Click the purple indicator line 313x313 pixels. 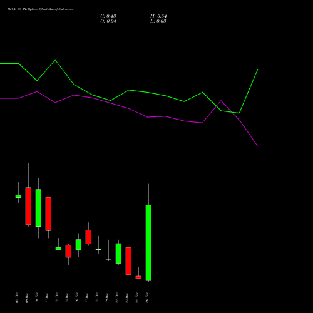click(x=129, y=108)
